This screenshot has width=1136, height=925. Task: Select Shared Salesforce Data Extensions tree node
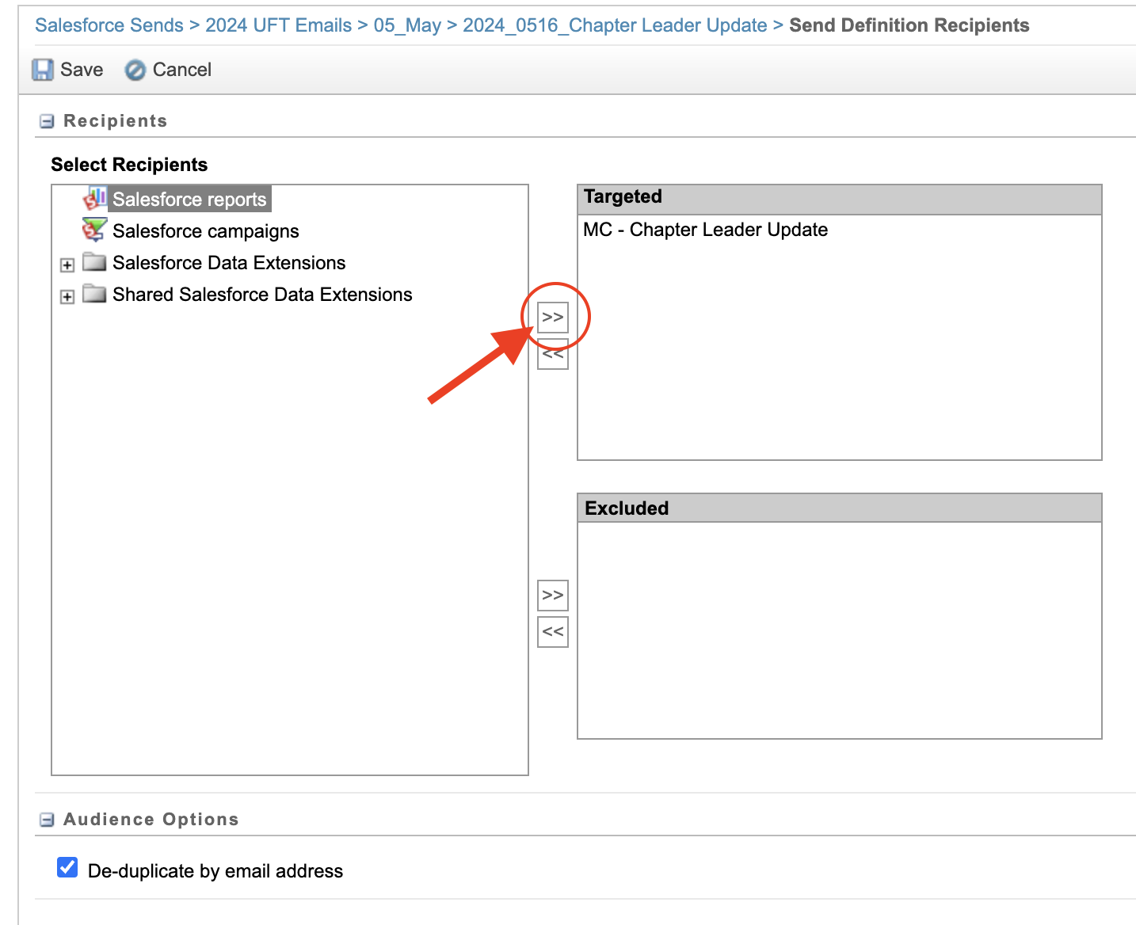coord(262,295)
